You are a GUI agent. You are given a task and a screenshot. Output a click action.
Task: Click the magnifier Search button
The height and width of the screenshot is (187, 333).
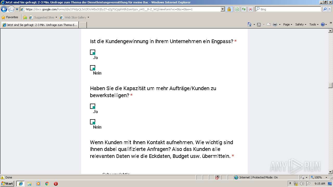(325, 9)
